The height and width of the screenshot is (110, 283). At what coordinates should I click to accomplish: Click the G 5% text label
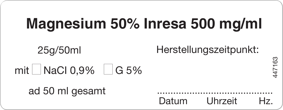point(129,70)
